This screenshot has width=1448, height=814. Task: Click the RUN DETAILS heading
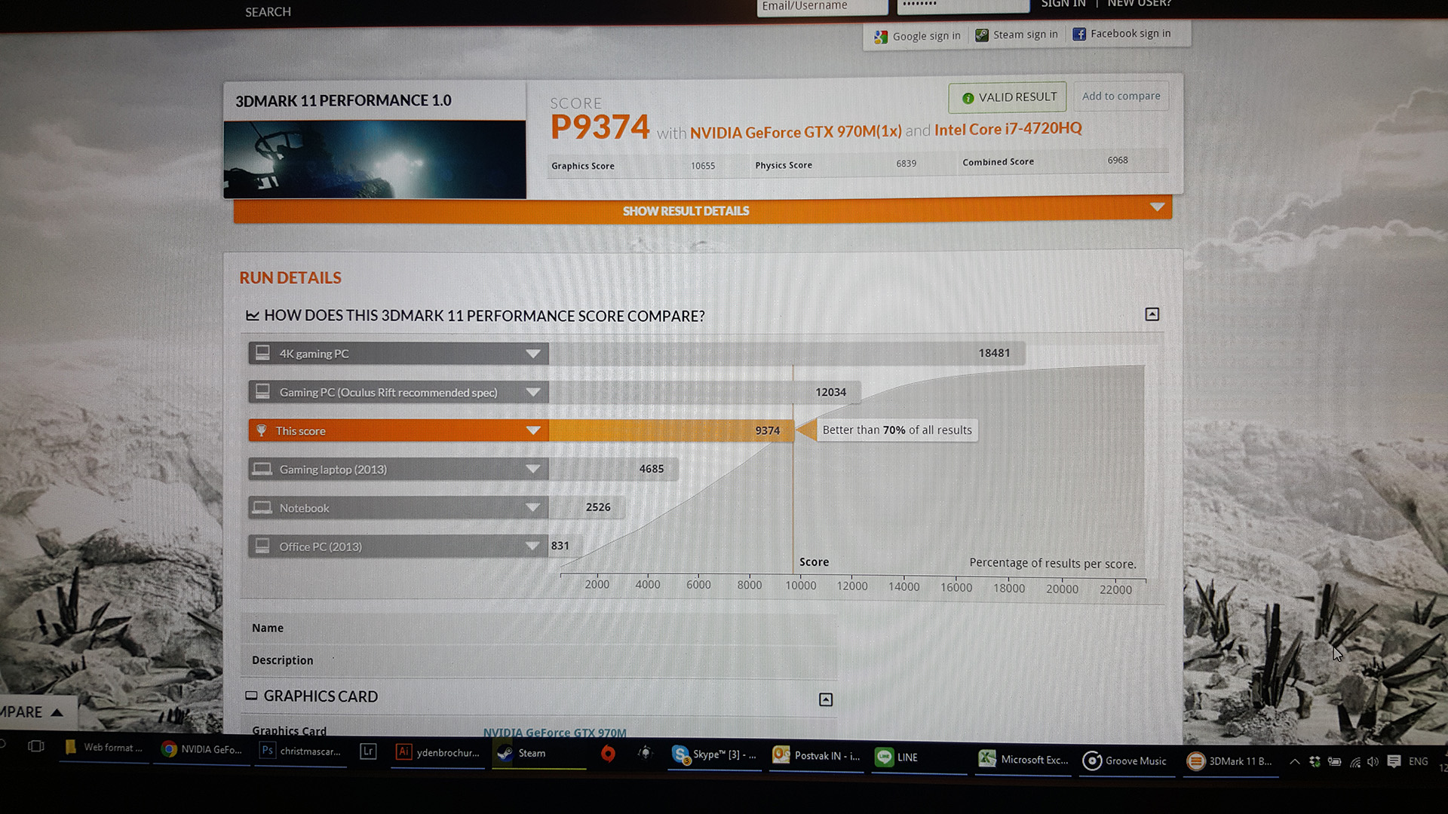pyautogui.click(x=290, y=277)
